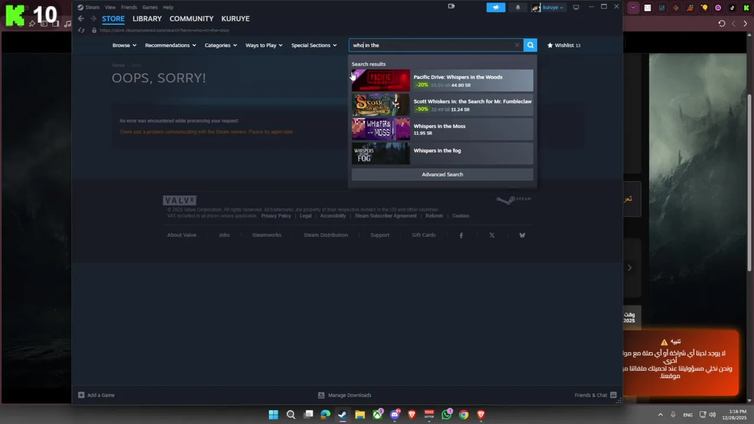Viewport: 754px width, 424px height.
Task: Select Scott Whiskers search result
Action: tap(442, 105)
